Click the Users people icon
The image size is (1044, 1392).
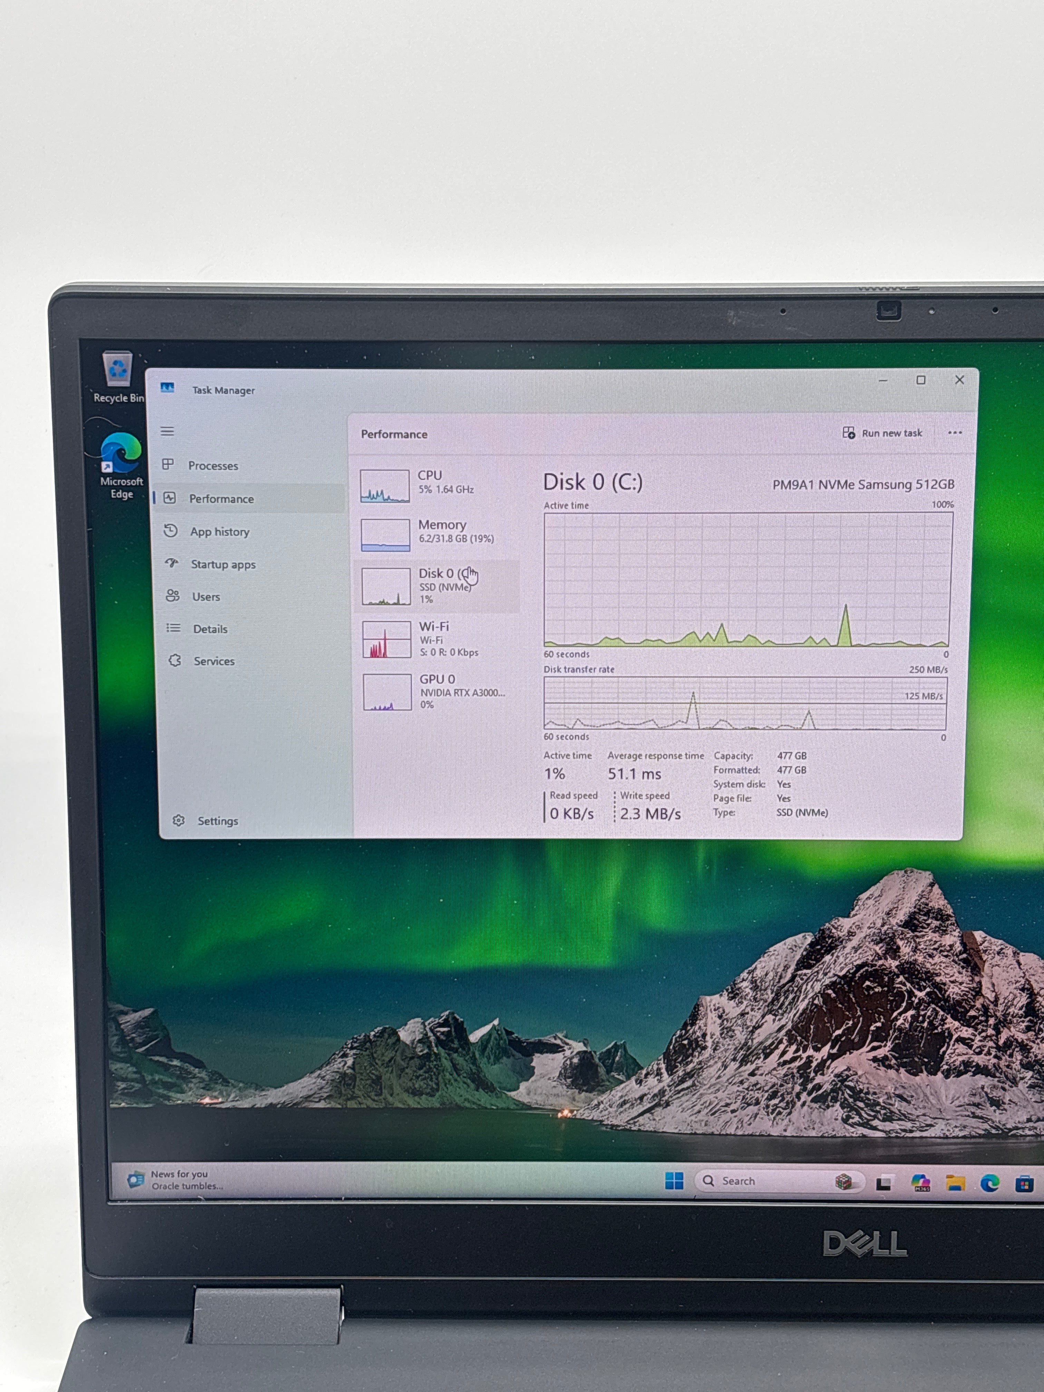tap(172, 596)
